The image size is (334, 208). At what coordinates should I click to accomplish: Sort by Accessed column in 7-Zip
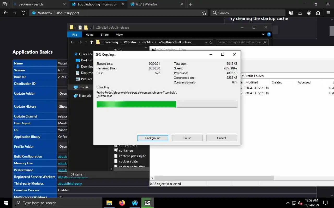pos(309,82)
